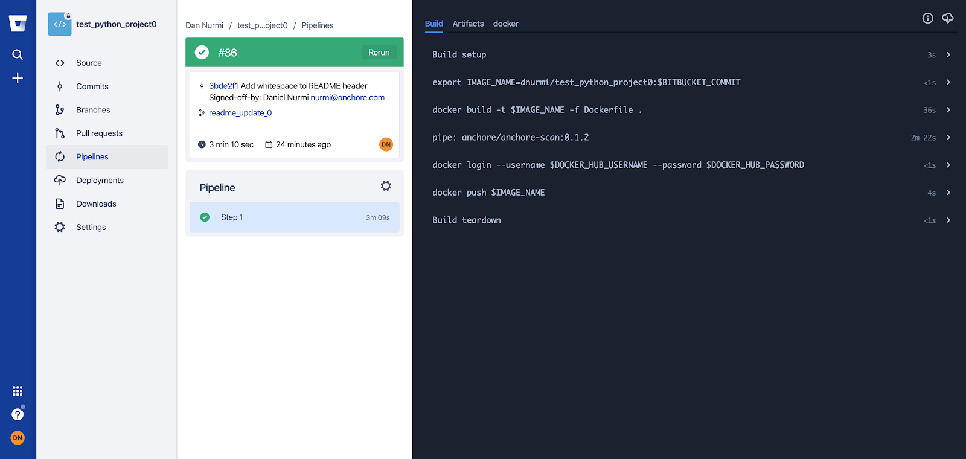Click the Source code brackets icon

60,63
